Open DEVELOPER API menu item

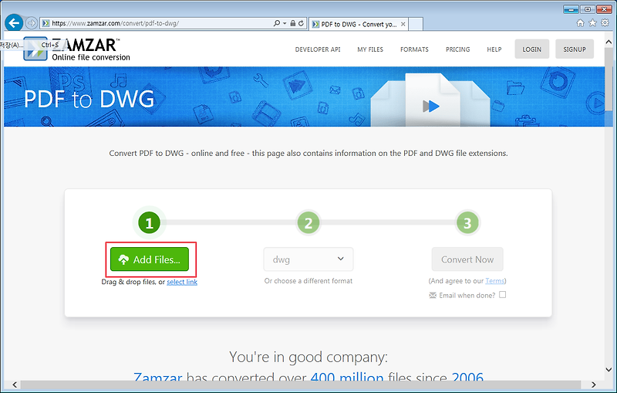coord(318,49)
